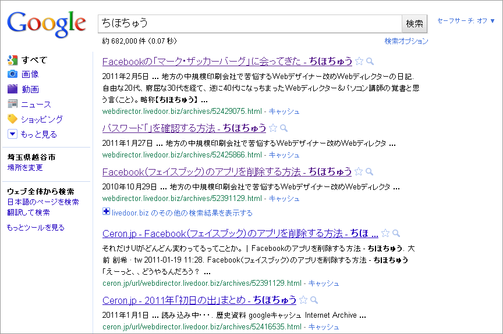
Task: Click magnifier preview for Ceron.jp Facebookアプリ result
Action: pos(396,234)
